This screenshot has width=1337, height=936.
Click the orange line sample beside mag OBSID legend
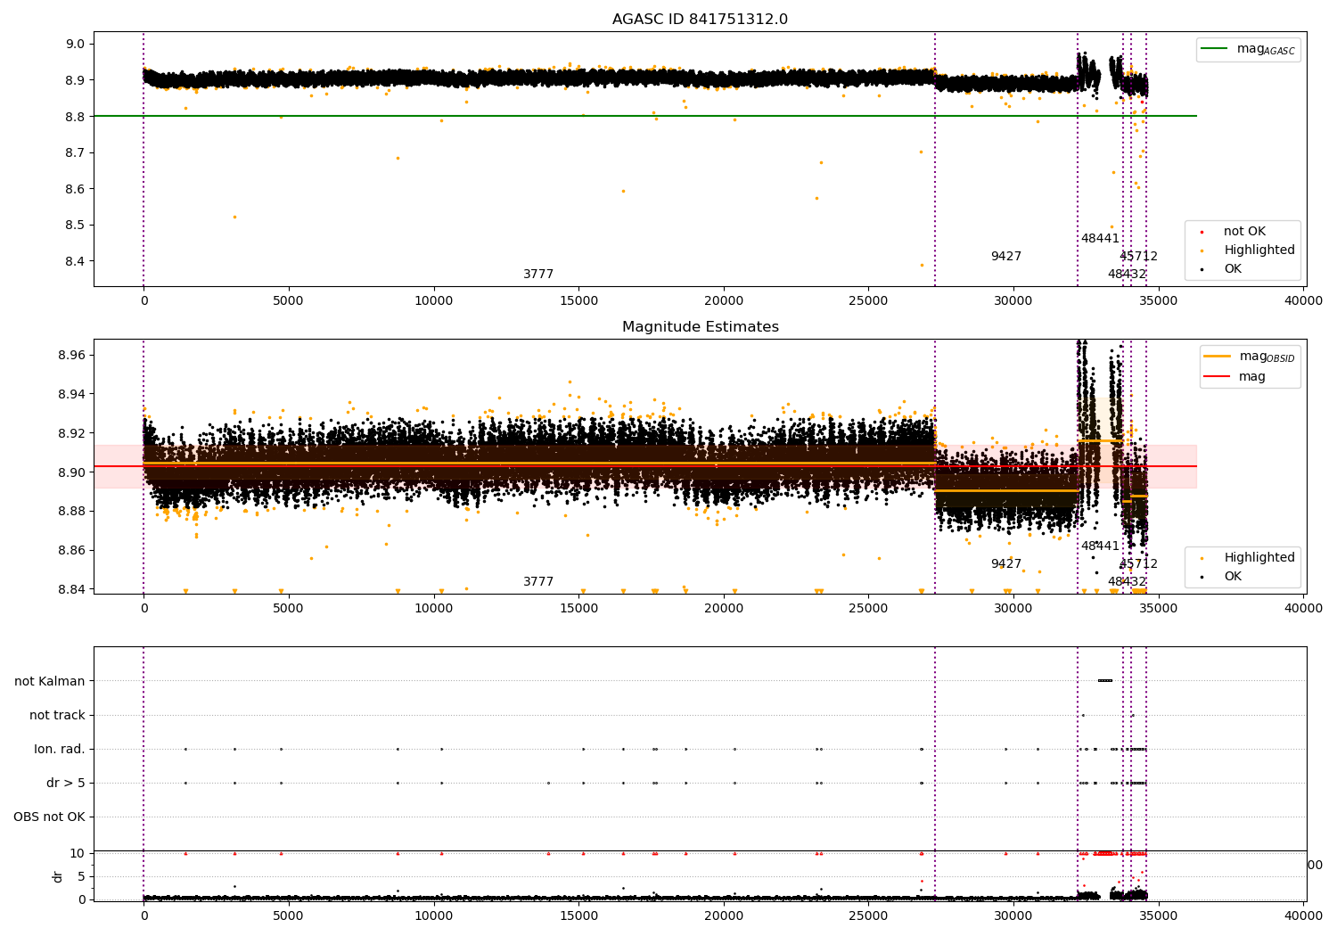[x=1217, y=357]
